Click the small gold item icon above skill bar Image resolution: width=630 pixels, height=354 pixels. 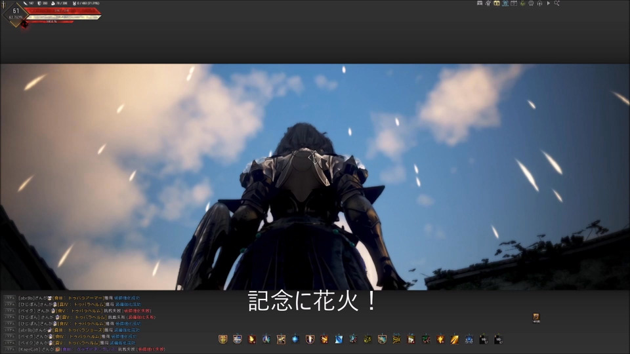pyautogui.click(x=536, y=318)
